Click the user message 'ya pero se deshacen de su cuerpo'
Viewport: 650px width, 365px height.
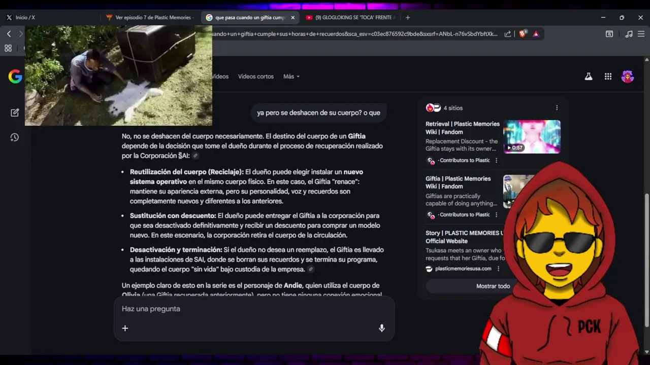tap(318, 113)
